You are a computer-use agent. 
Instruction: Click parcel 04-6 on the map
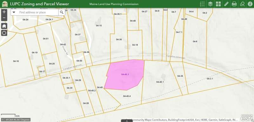tap(195, 42)
